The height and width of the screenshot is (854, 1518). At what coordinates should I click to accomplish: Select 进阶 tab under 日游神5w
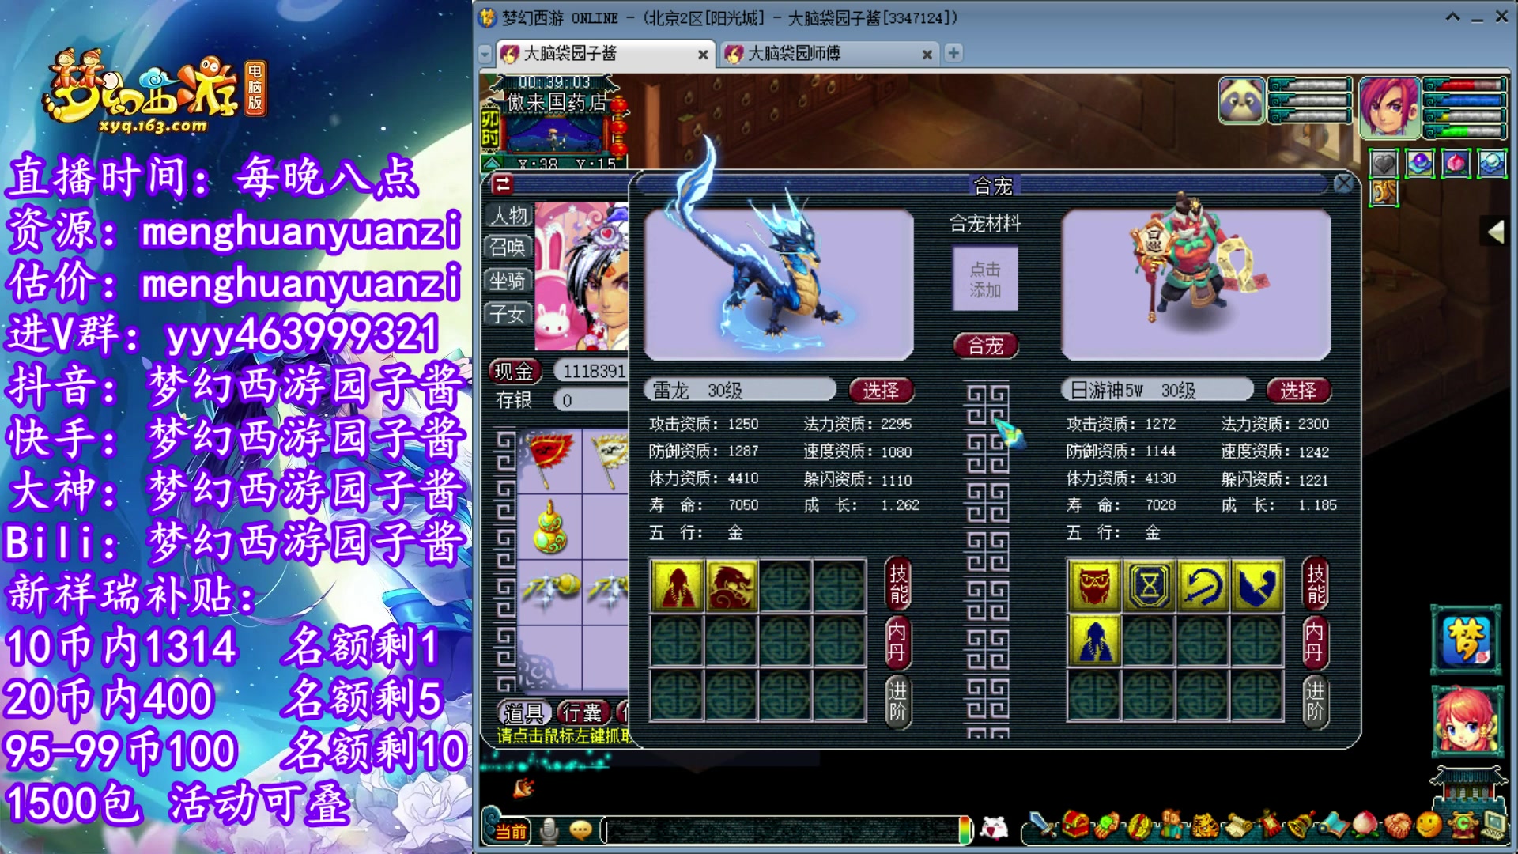(1316, 701)
